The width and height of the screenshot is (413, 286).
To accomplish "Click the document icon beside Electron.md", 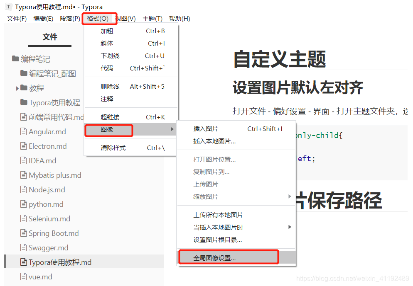I will (24, 146).
